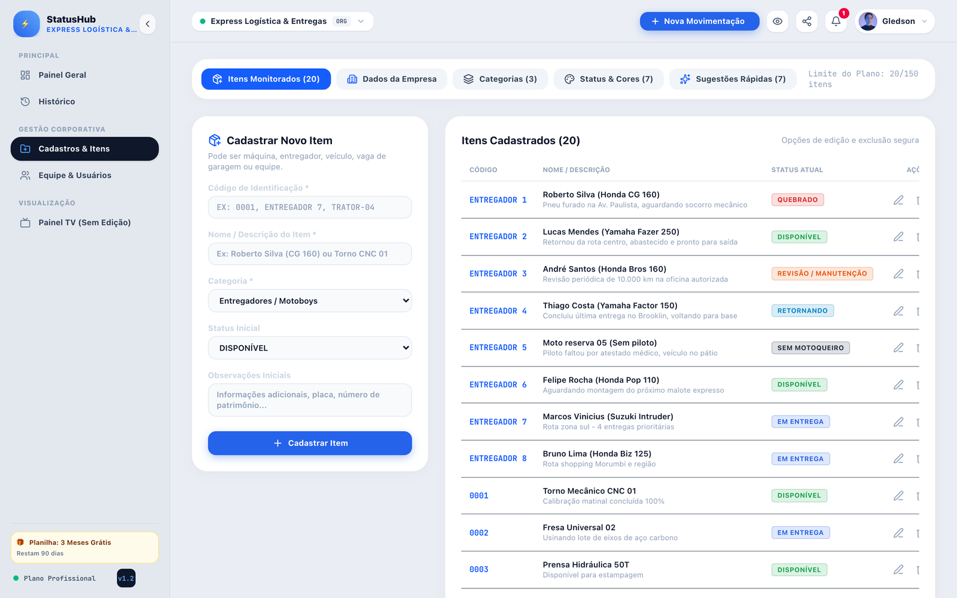Viewport: 957px width, 598px height.
Task: Open Painel TV (Sem Edição)
Action: tap(84, 222)
